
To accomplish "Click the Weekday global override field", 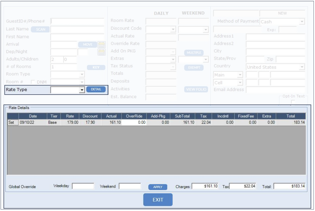I will (x=83, y=186).
